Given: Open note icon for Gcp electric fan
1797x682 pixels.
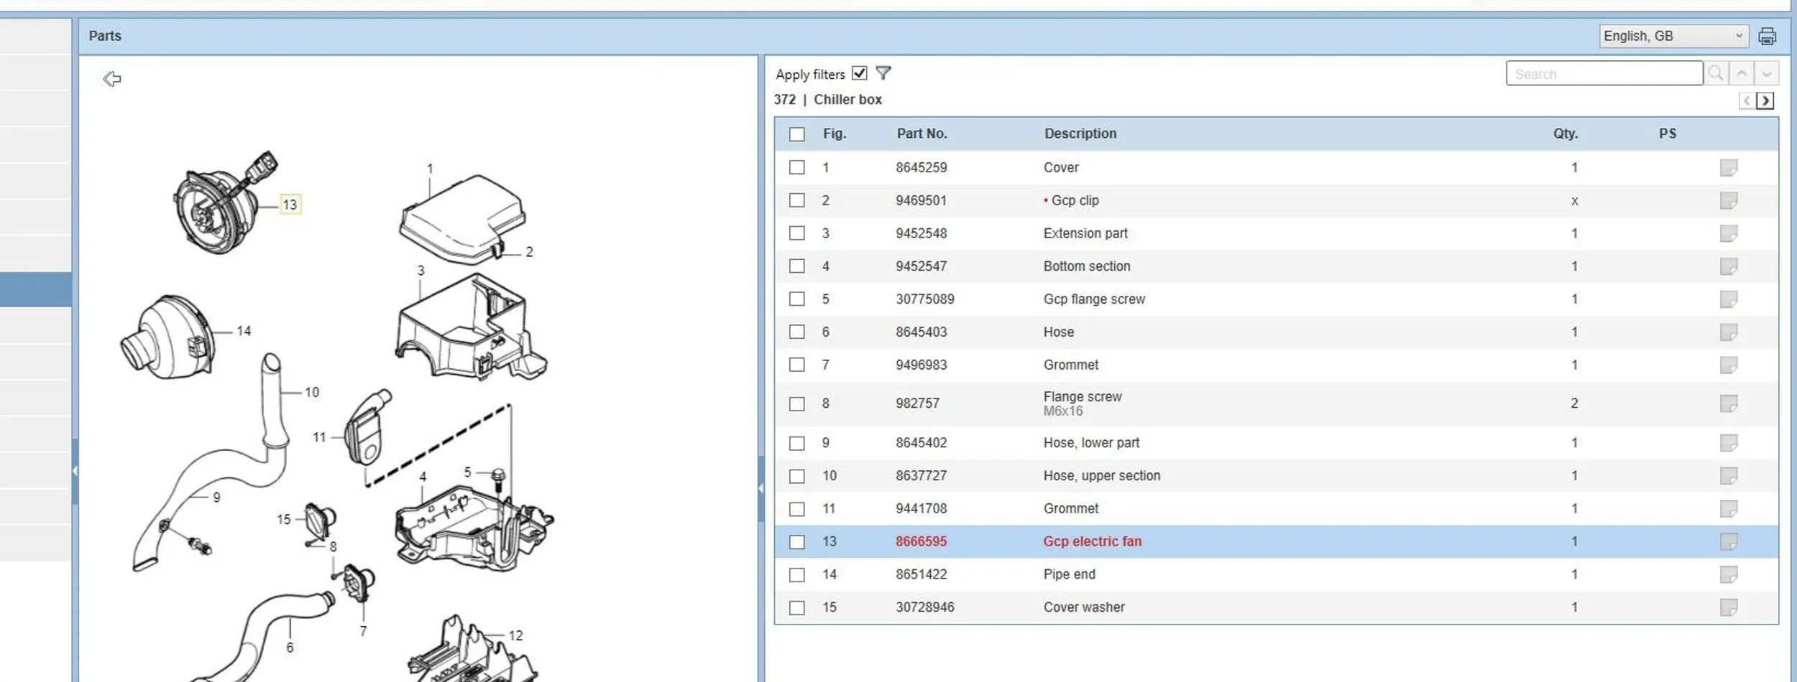Looking at the screenshot, I should point(1728,541).
